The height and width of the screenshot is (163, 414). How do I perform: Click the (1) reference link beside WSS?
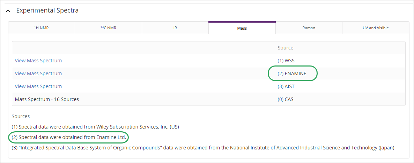pyautogui.click(x=280, y=61)
